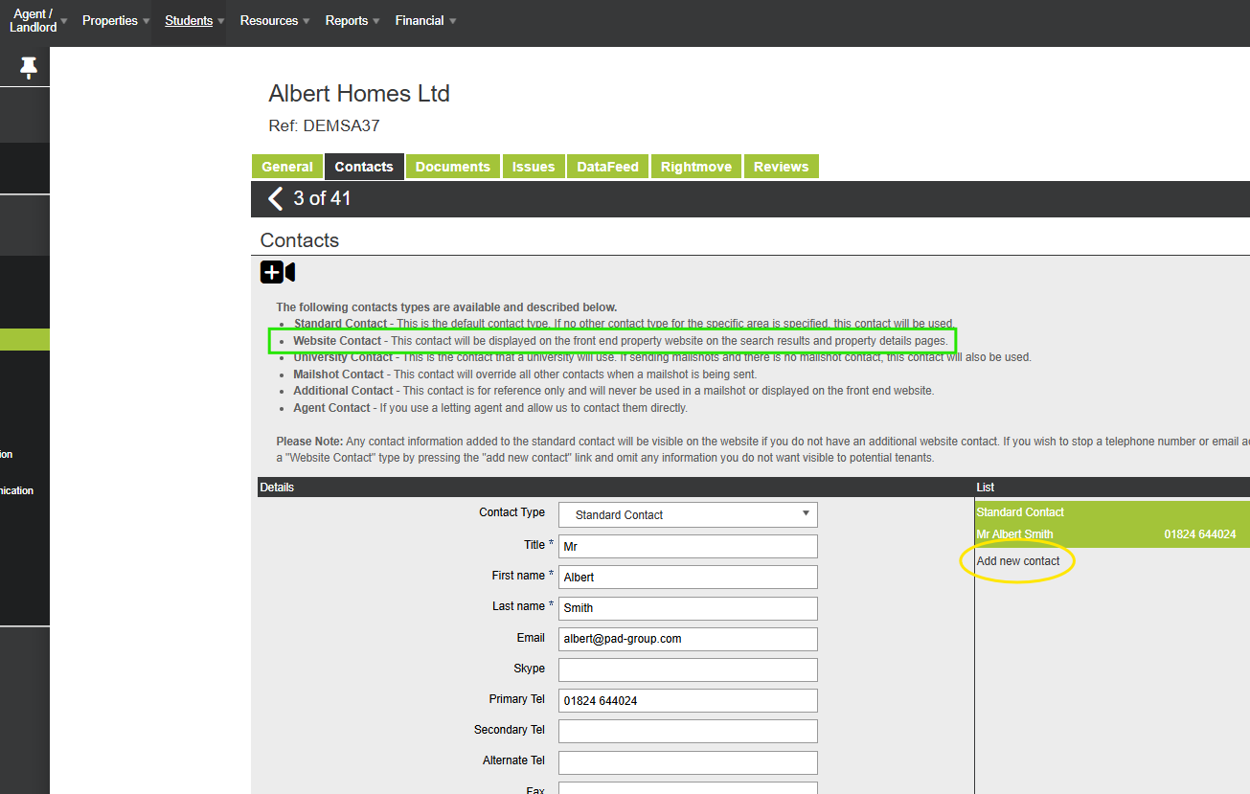
Task: Open the Reviews tab
Action: (x=781, y=167)
